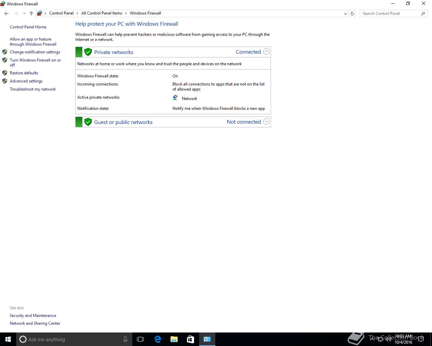Click green shield icon for Private networks
The image size is (432, 346).
88,52
